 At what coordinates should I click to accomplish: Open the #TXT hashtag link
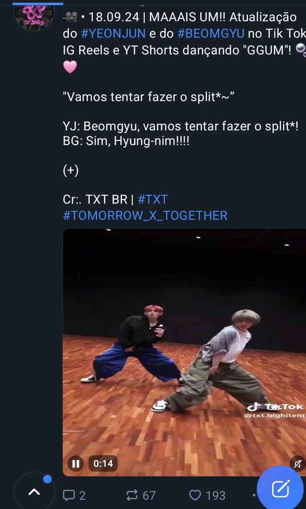coord(152,200)
